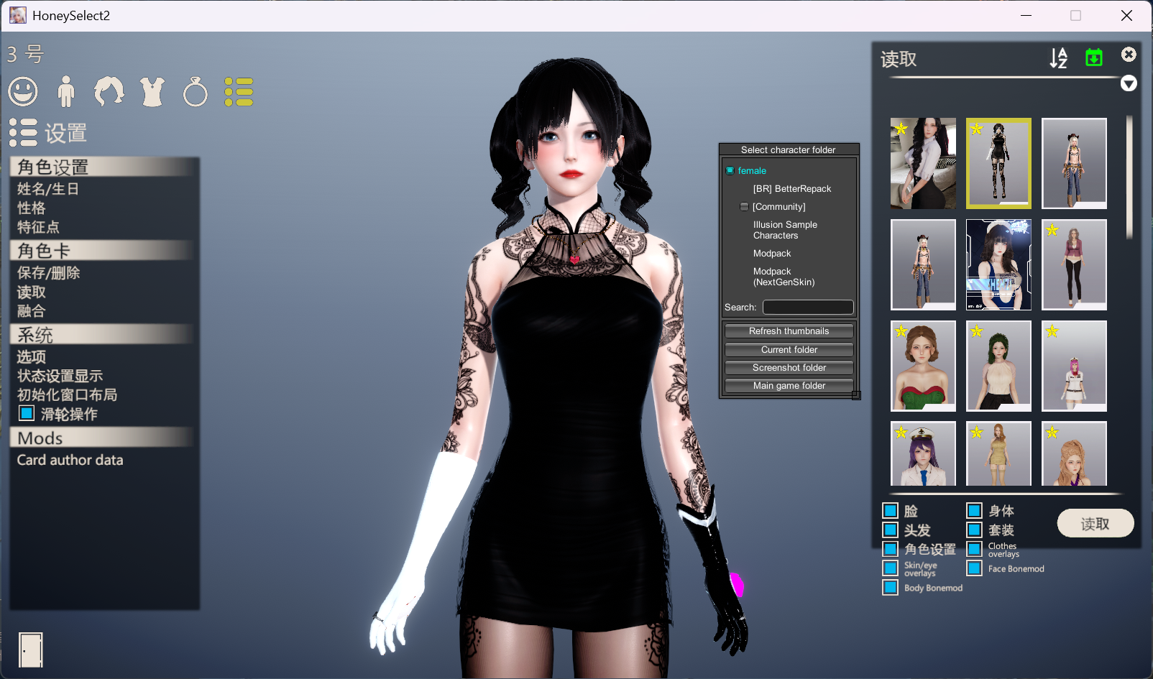Sort character cards with the A-Z icon
The image size is (1153, 679).
[x=1058, y=57]
